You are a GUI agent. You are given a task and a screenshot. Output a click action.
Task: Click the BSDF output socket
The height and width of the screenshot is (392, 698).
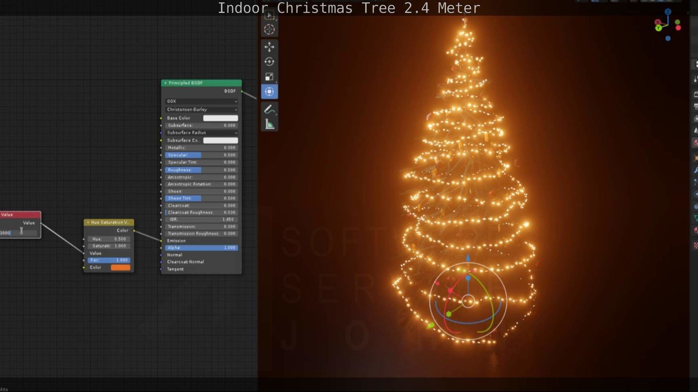pyautogui.click(x=242, y=91)
